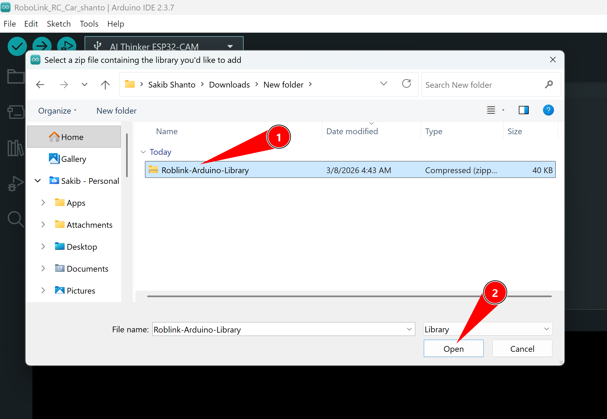
Task: Click the Cancel button
Action: (x=522, y=348)
